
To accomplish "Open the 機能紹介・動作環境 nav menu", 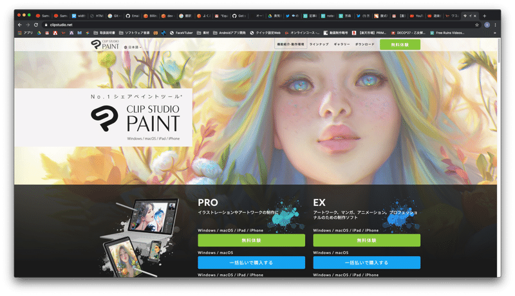I will pyautogui.click(x=291, y=44).
